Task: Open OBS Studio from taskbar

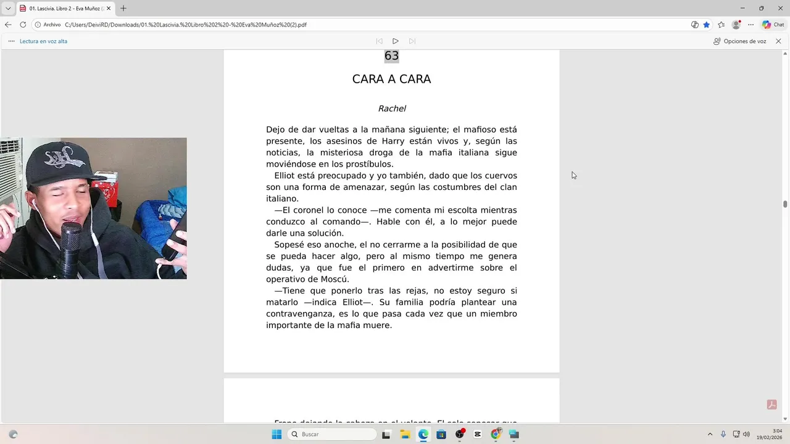Action: pyautogui.click(x=460, y=434)
